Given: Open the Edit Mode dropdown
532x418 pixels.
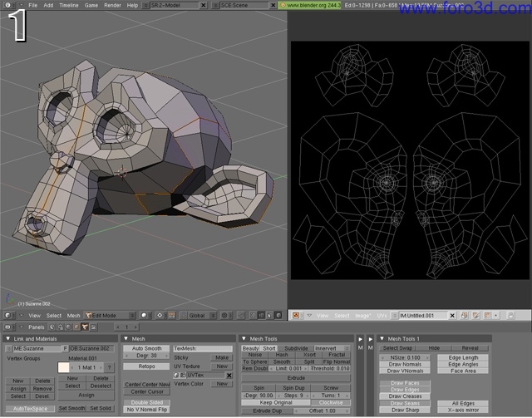Looking at the screenshot, I should coord(111,316).
